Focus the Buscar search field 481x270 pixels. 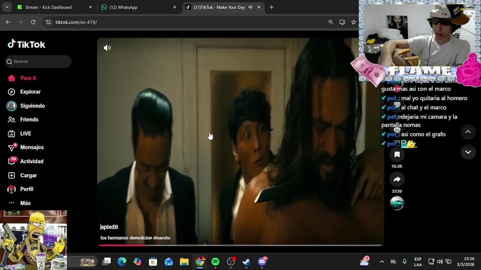coord(38,61)
